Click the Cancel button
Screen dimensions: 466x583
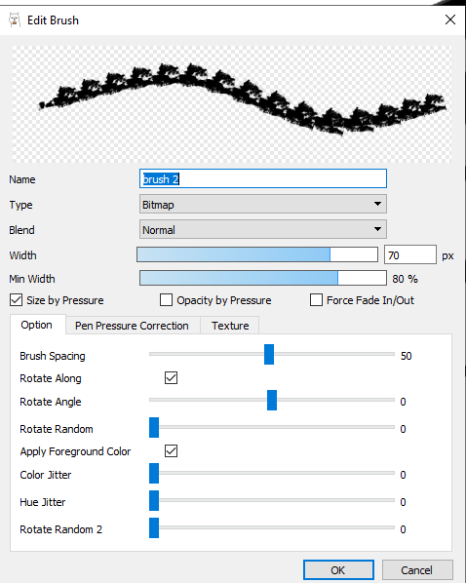pyautogui.click(x=417, y=570)
